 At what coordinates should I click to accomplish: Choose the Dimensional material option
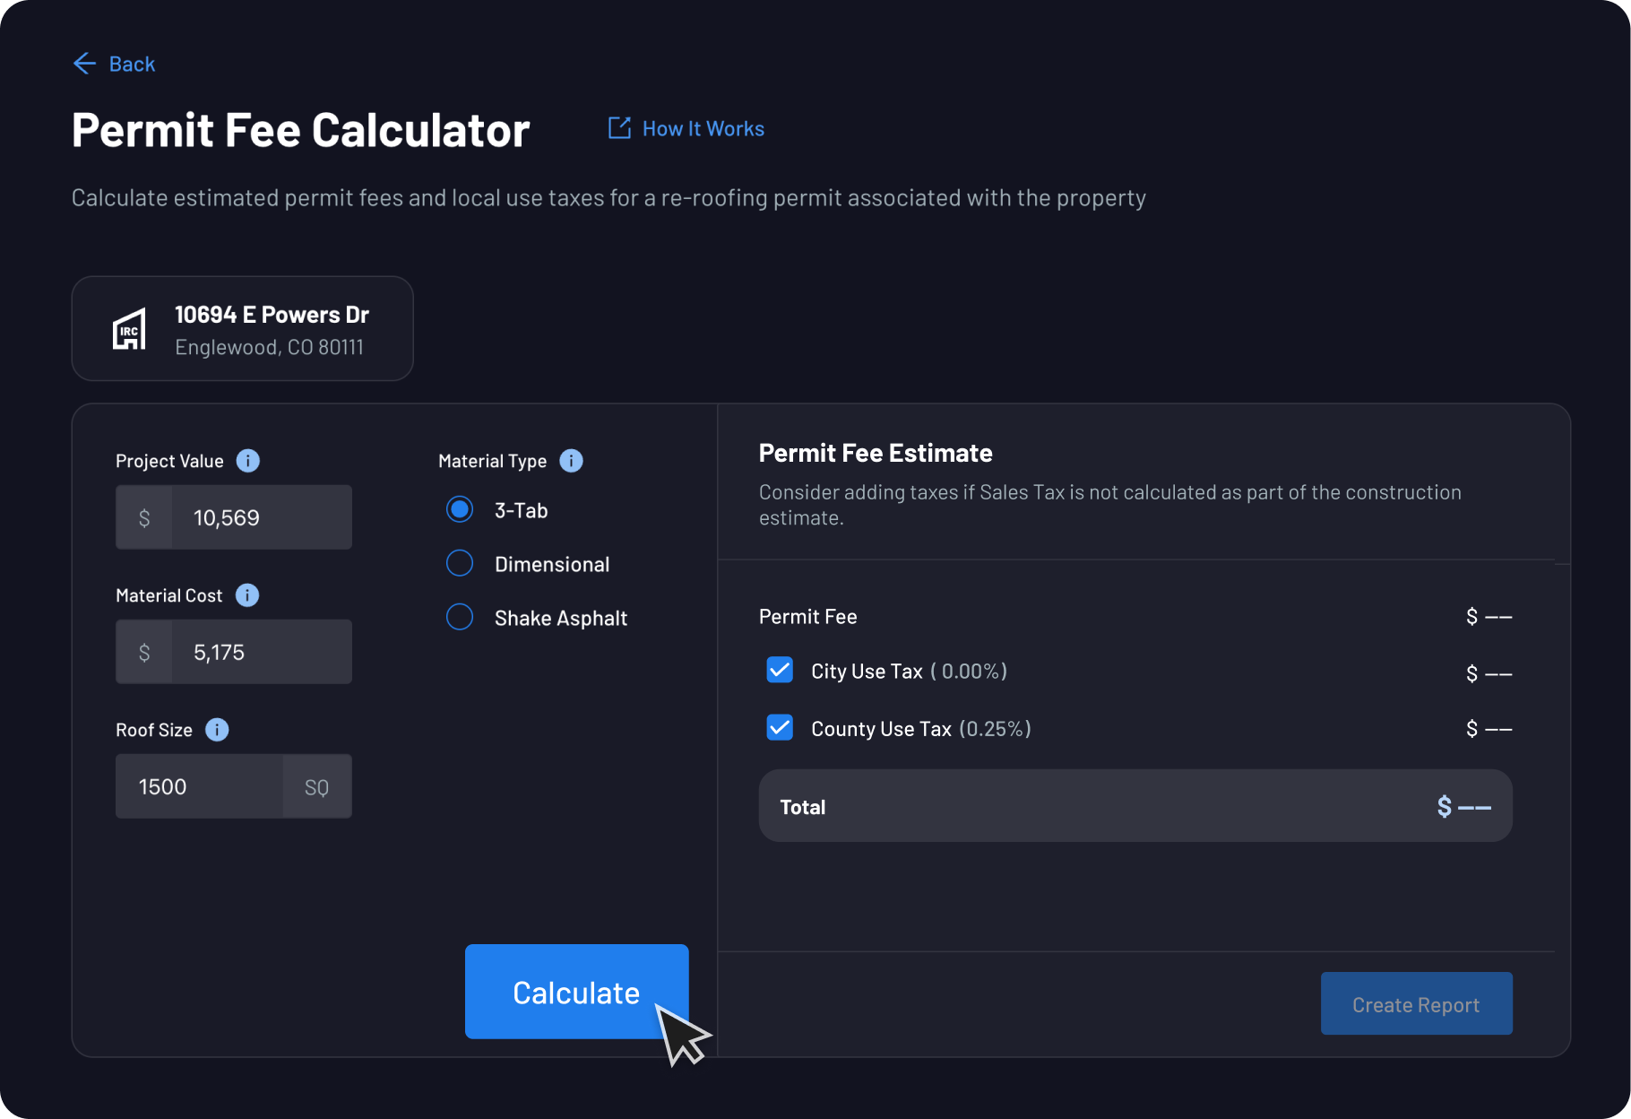460,564
